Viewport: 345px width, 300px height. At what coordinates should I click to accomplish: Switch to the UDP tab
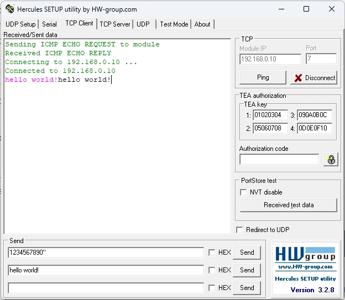coord(143,24)
